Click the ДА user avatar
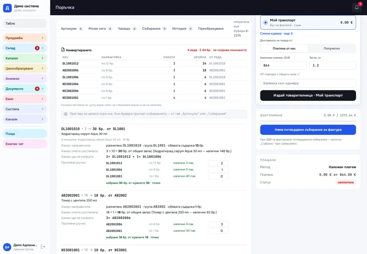Image resolution: width=367 pixels, height=254 pixels. coord(7,247)
